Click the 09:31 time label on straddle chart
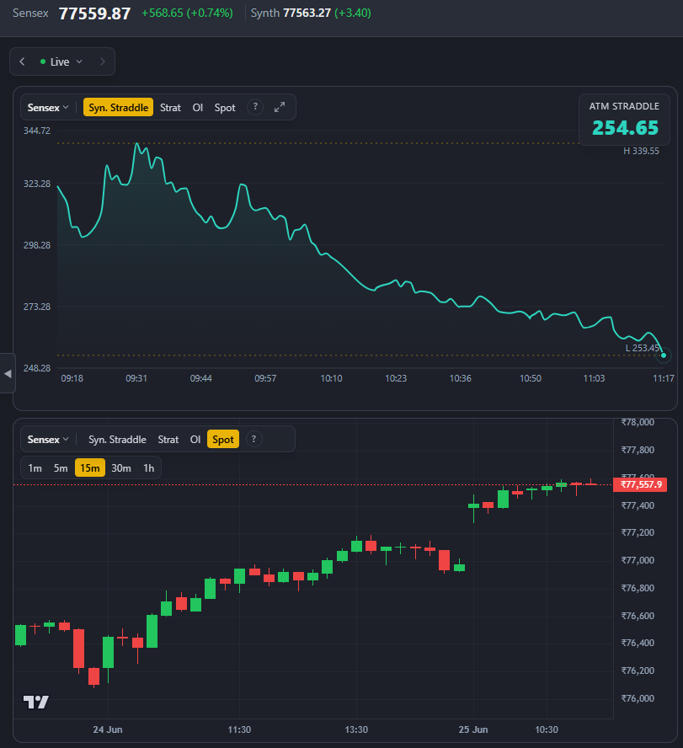This screenshot has width=683, height=748. point(136,378)
